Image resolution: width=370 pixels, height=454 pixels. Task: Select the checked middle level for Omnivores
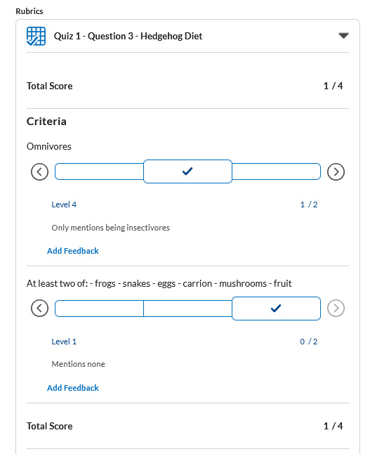click(187, 171)
